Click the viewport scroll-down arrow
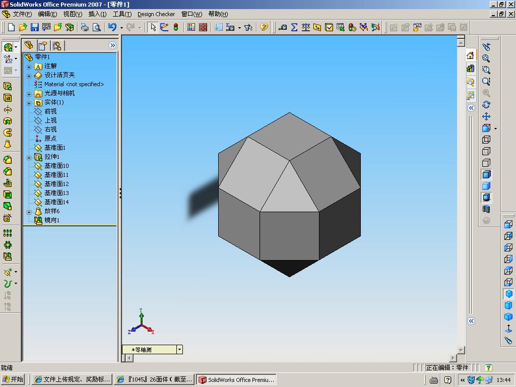 pos(461,350)
